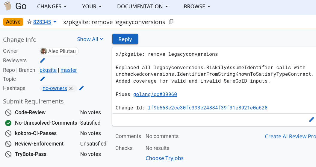Image resolution: width=316 pixels, height=167 pixels.
Task: Copy the change subject to clipboard
Action: click(x=171, y=22)
